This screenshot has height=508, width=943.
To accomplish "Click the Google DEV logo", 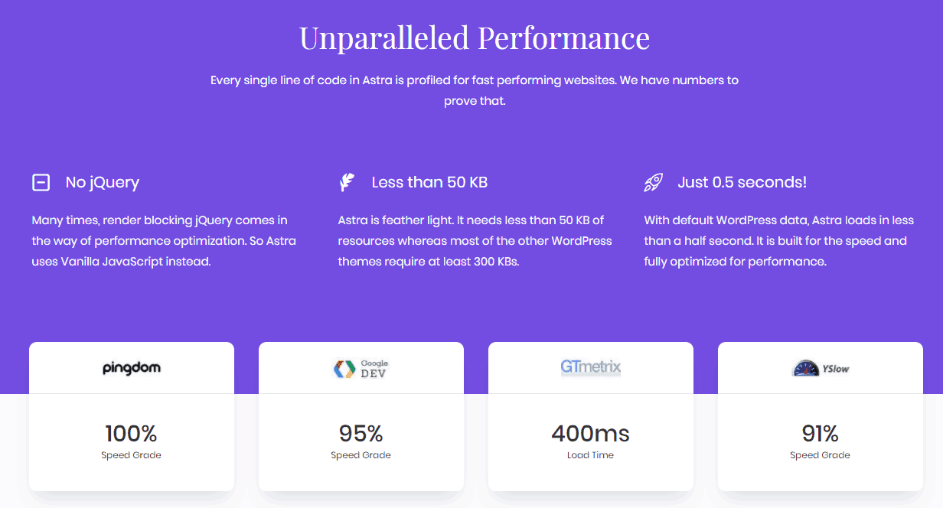I will pos(361,369).
